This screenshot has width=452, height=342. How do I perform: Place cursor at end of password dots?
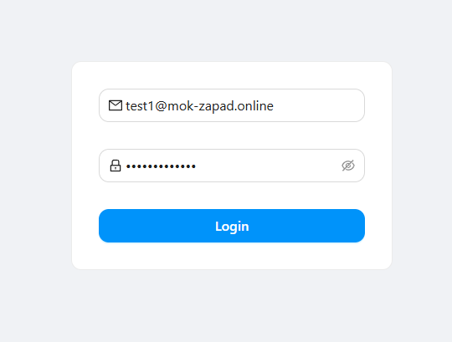click(x=197, y=166)
